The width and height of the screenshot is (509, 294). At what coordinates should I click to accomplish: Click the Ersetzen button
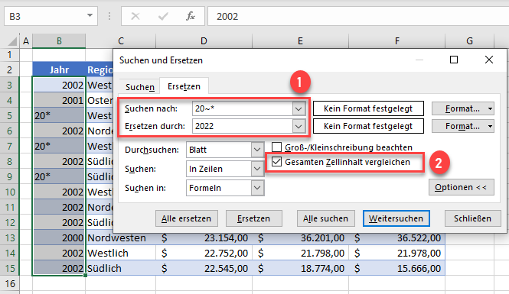253,218
